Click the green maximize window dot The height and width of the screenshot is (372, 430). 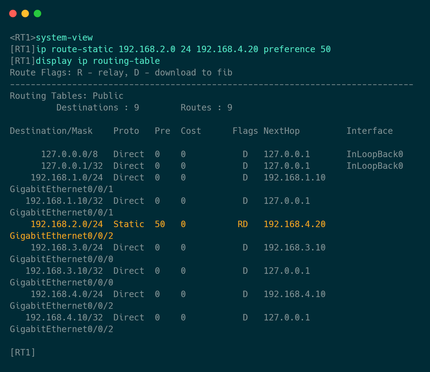coord(37,14)
